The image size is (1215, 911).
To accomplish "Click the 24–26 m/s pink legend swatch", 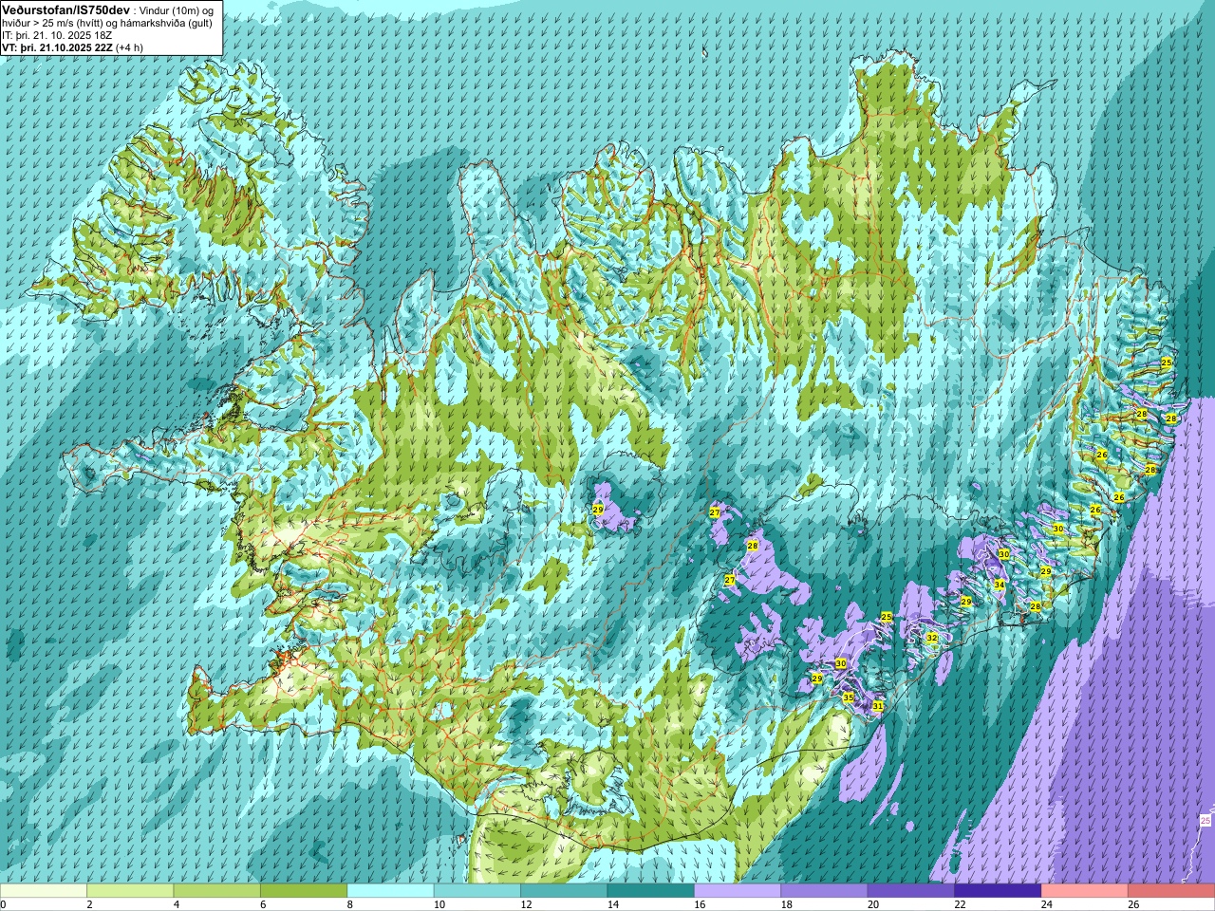I will pyautogui.click(x=1085, y=891).
